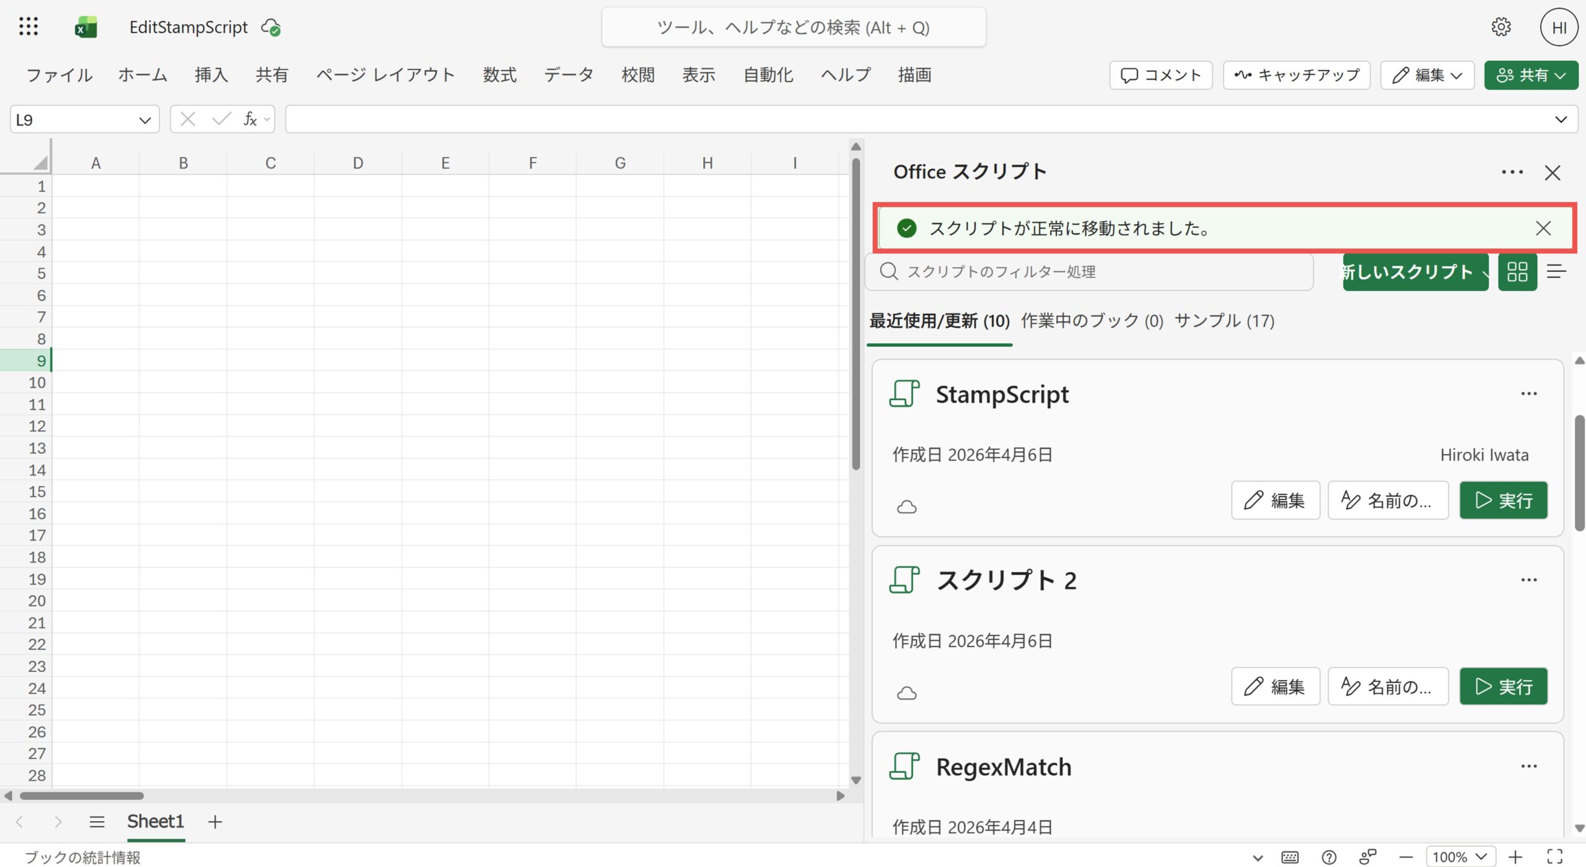Click the zoom in plus button
The height and width of the screenshot is (867, 1586).
point(1515,857)
